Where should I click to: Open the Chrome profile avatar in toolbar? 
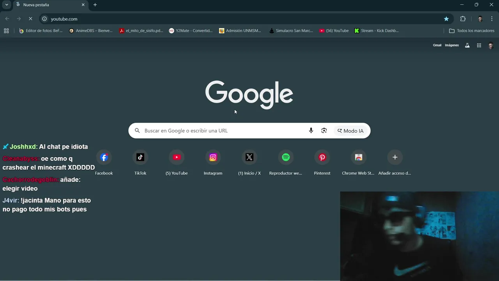[480, 19]
